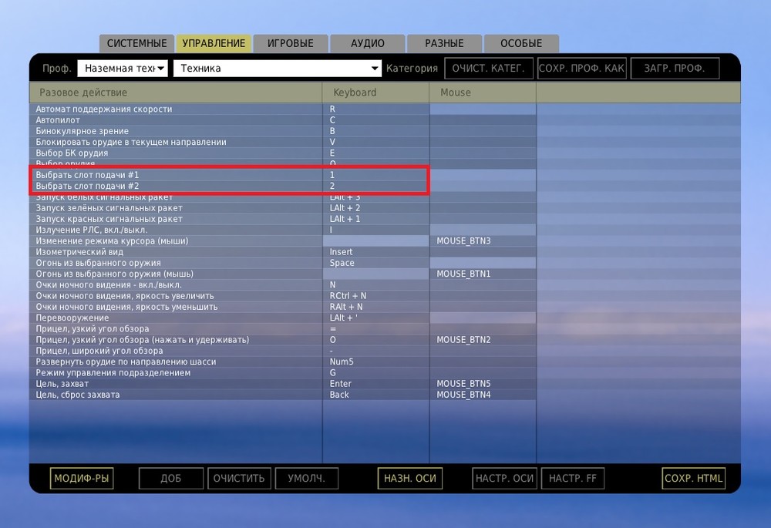Click the НАСТР. FF button
Image resolution: width=771 pixels, height=528 pixels.
572,479
